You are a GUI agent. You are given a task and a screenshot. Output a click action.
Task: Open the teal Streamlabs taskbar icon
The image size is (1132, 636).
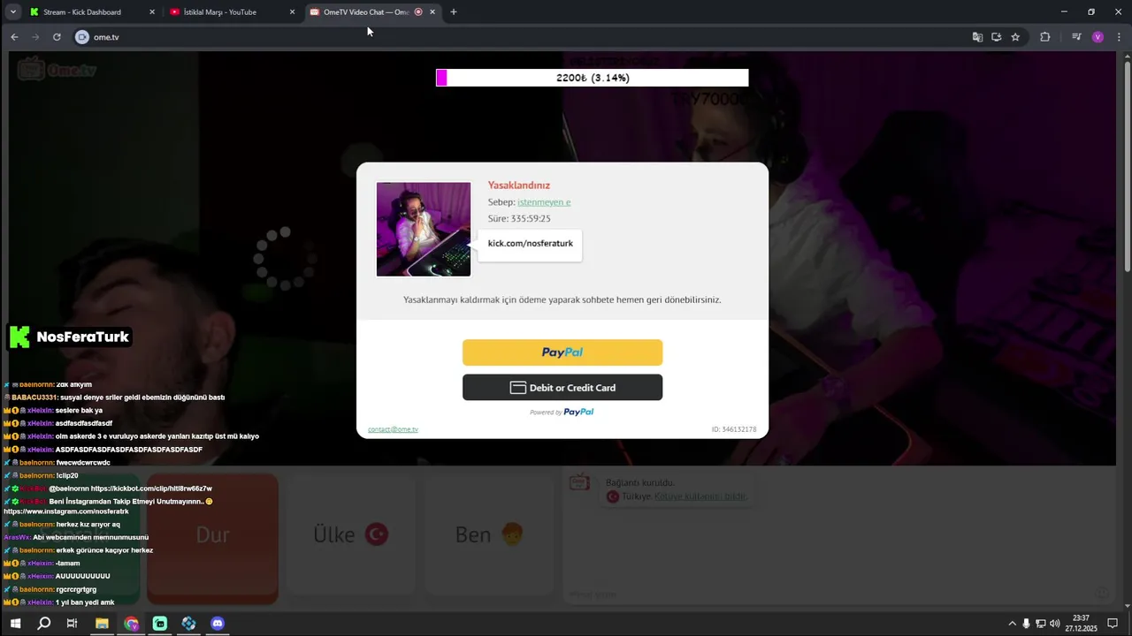[160, 624]
